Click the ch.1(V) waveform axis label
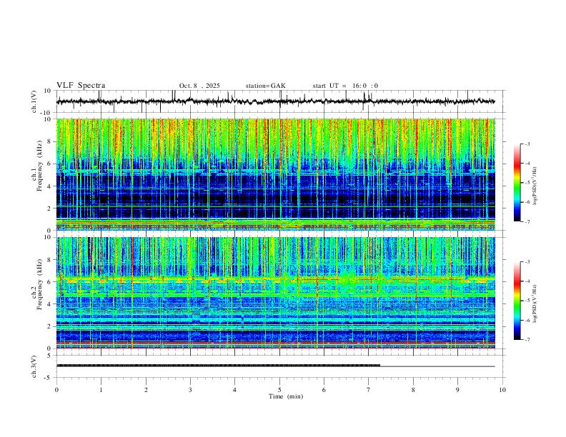566x437 pixels. [34, 101]
